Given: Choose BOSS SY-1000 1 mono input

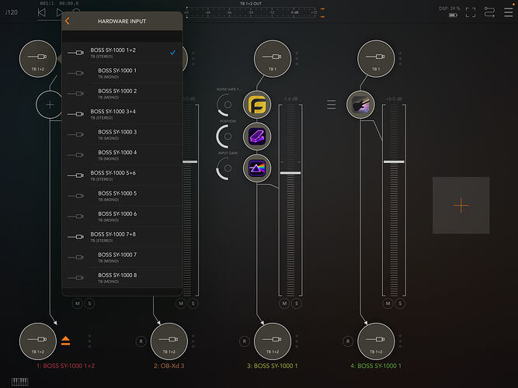Looking at the screenshot, I should [122, 73].
